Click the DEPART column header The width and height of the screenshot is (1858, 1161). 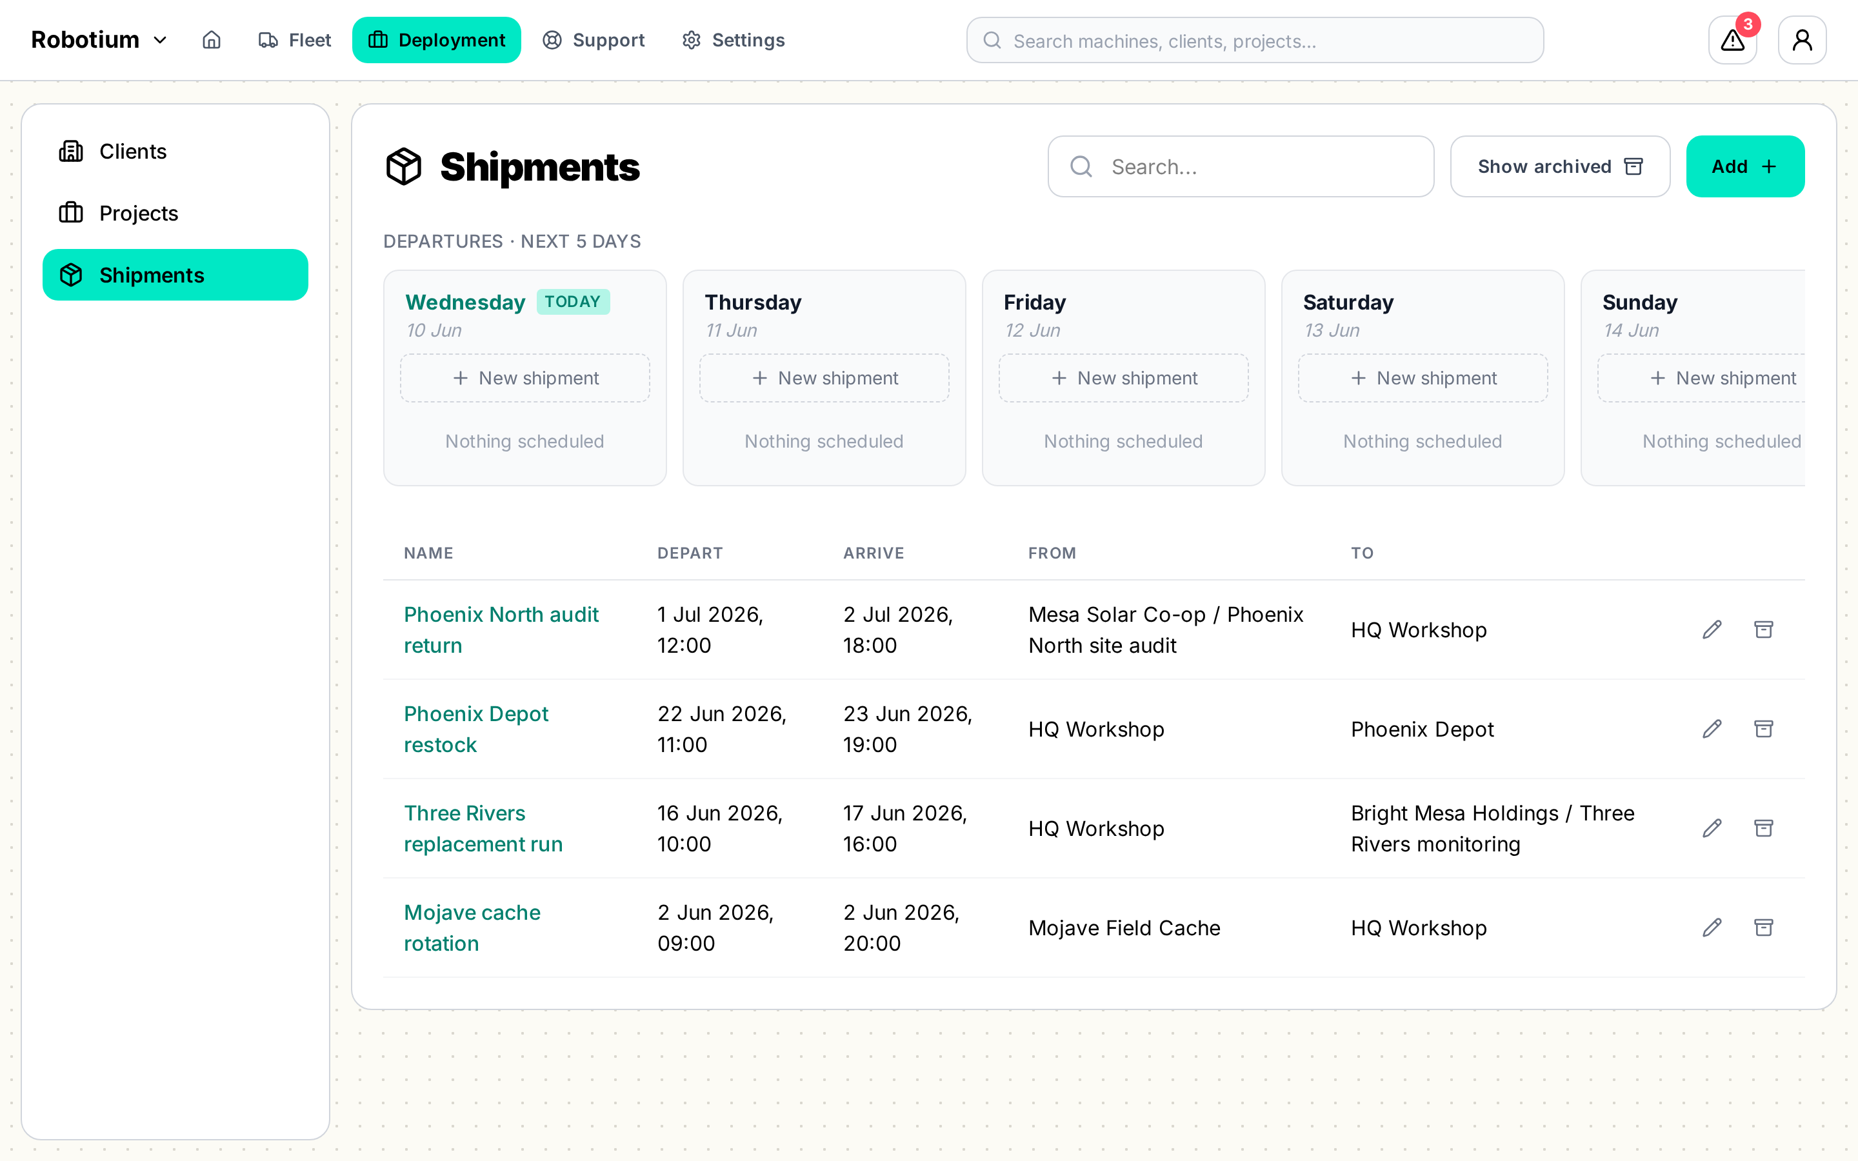(x=690, y=553)
